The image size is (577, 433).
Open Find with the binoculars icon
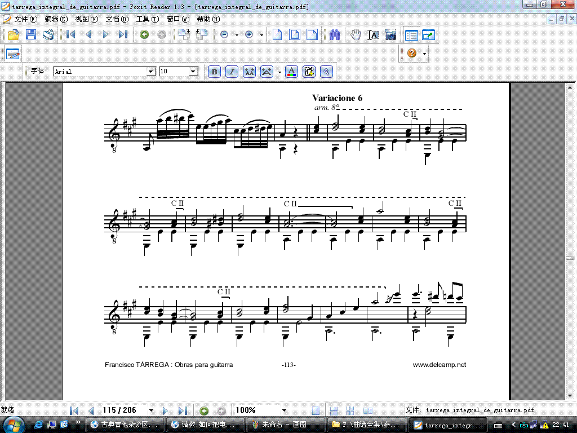(335, 34)
